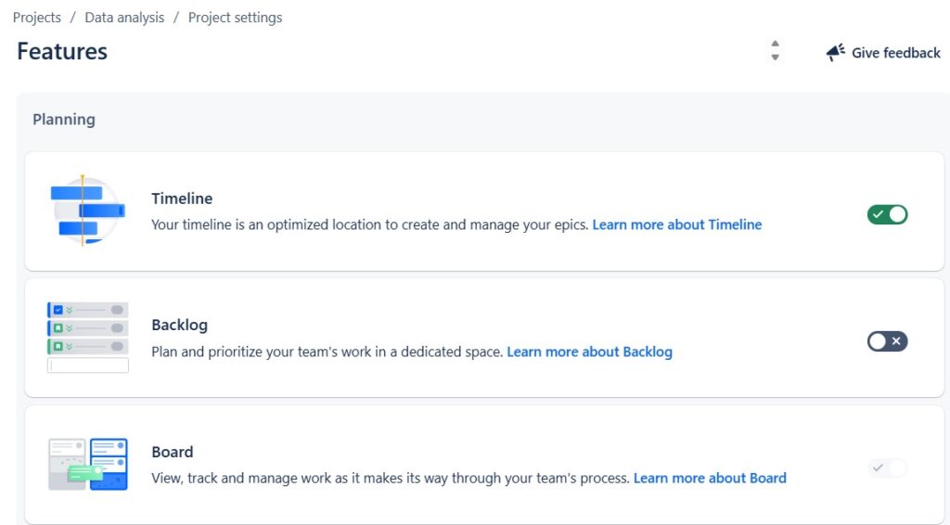Click the Backlog feature illustration icon
Screen dimensions: 950x525
click(x=87, y=338)
